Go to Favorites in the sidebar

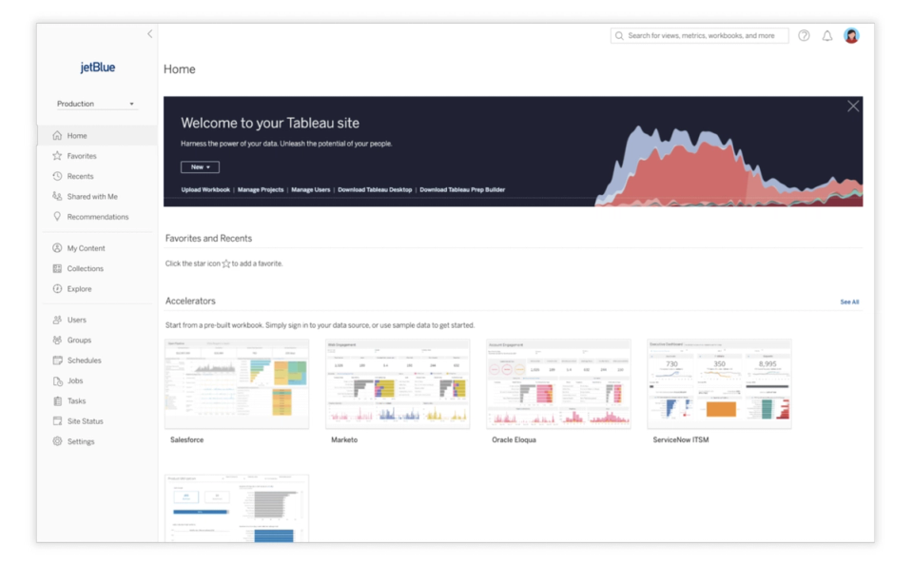click(82, 156)
